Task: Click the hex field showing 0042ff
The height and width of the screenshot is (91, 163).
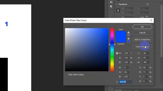Action: click(x=126, y=82)
